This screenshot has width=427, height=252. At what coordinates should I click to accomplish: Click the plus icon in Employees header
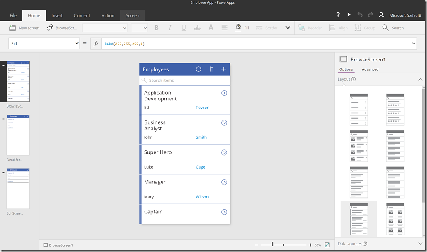pyautogui.click(x=223, y=69)
